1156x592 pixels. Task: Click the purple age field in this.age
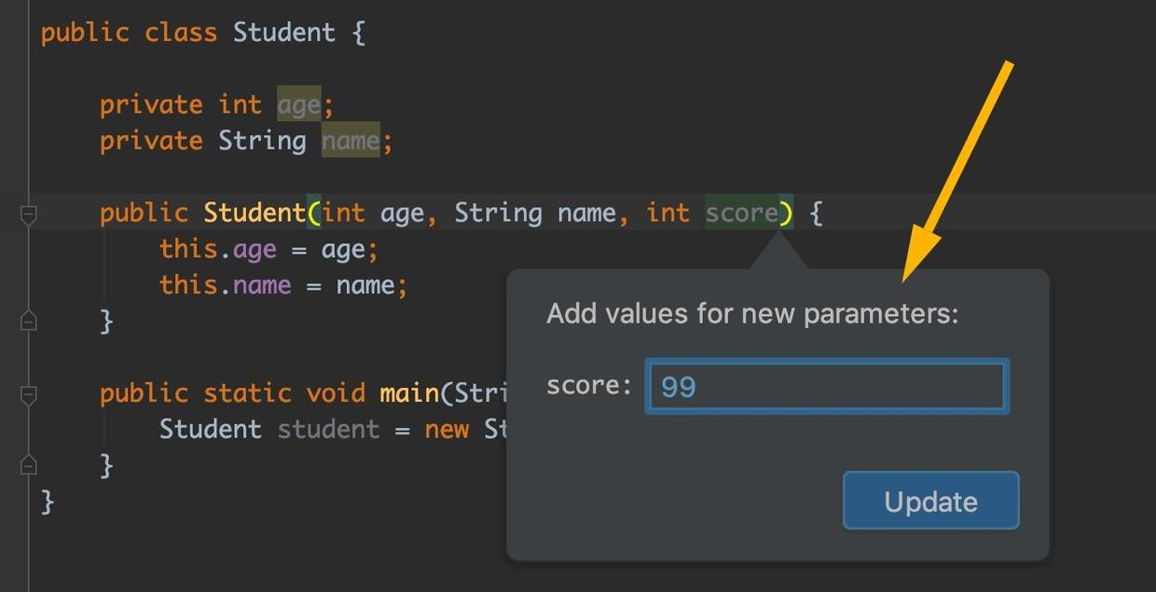point(254,250)
